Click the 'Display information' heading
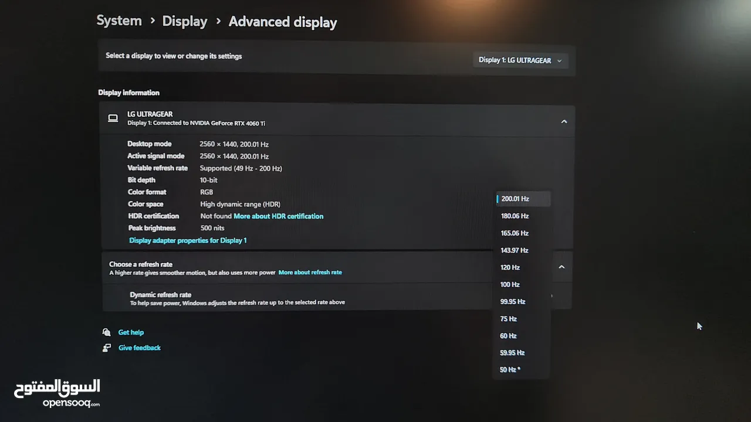 (128, 93)
